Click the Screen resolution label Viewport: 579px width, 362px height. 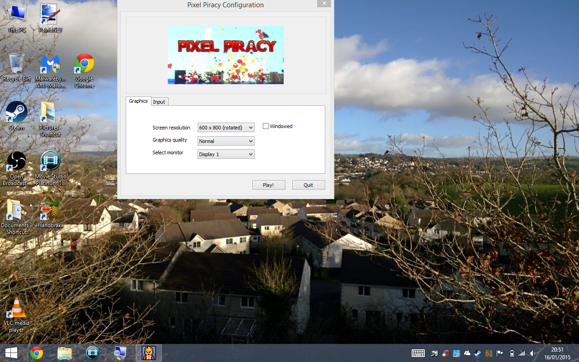pos(171,128)
